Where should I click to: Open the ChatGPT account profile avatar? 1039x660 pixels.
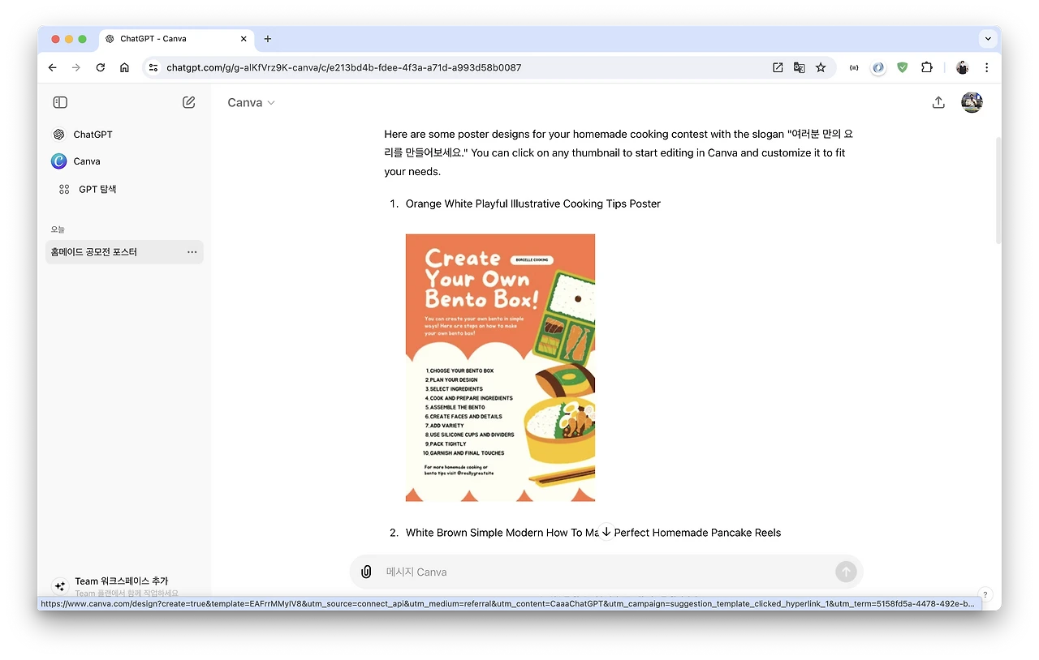(x=972, y=102)
